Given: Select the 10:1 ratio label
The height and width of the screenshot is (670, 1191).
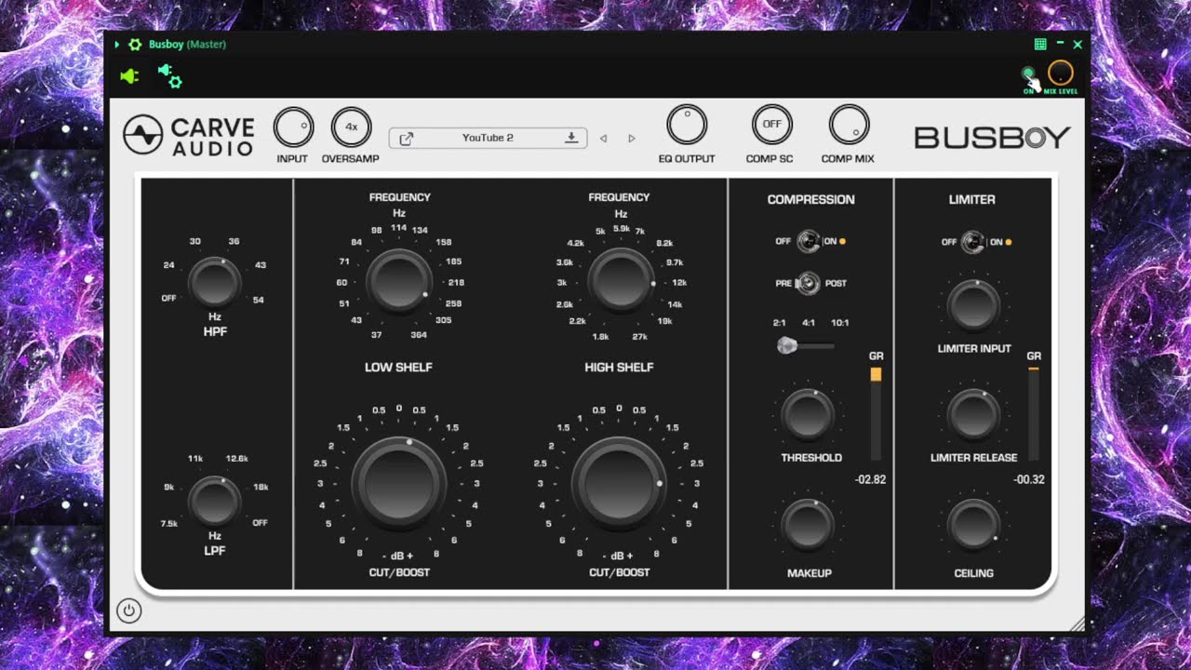Looking at the screenshot, I should [x=839, y=323].
